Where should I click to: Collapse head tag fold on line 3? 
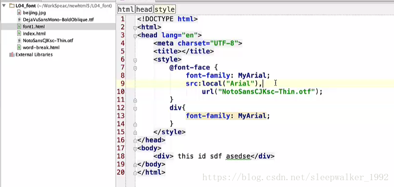coord(135,36)
